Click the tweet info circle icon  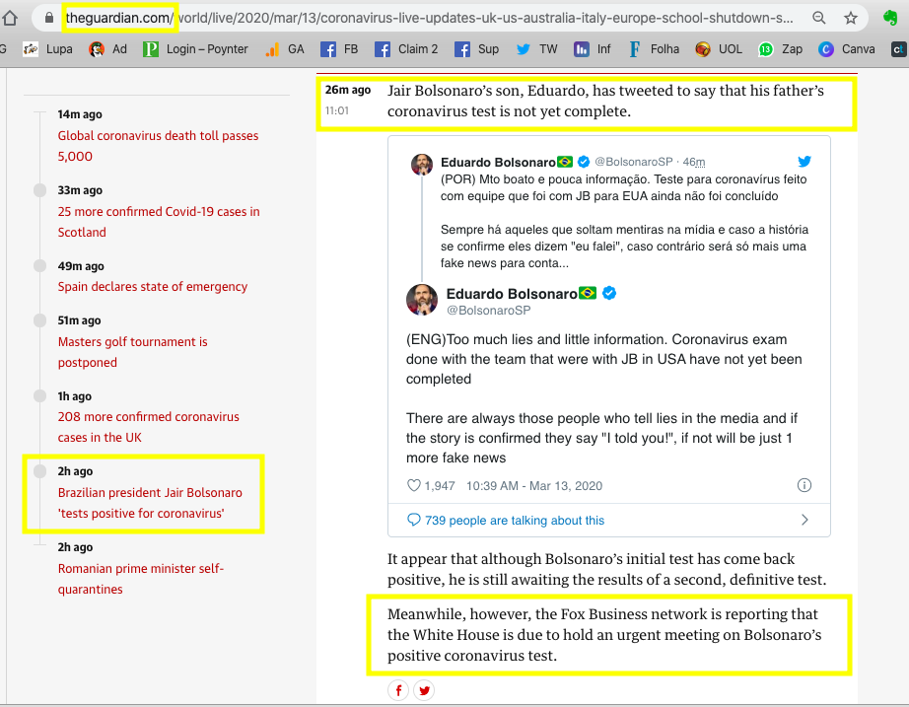click(804, 485)
